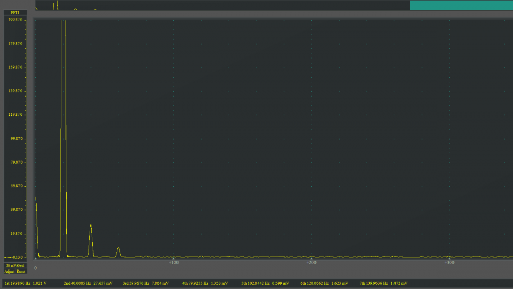
Task: Click the Adjust button under the scale
Action: (10, 271)
